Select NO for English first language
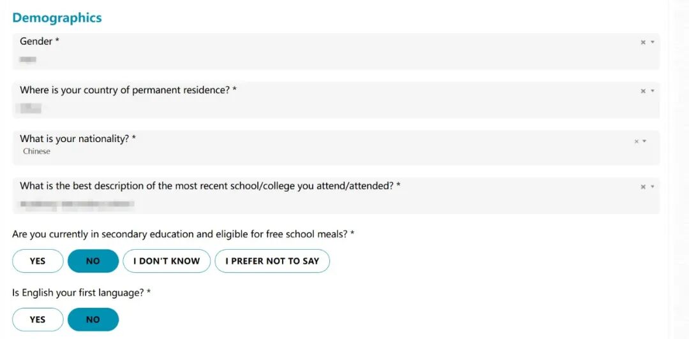Viewport: 689px width, 339px height. tap(93, 319)
